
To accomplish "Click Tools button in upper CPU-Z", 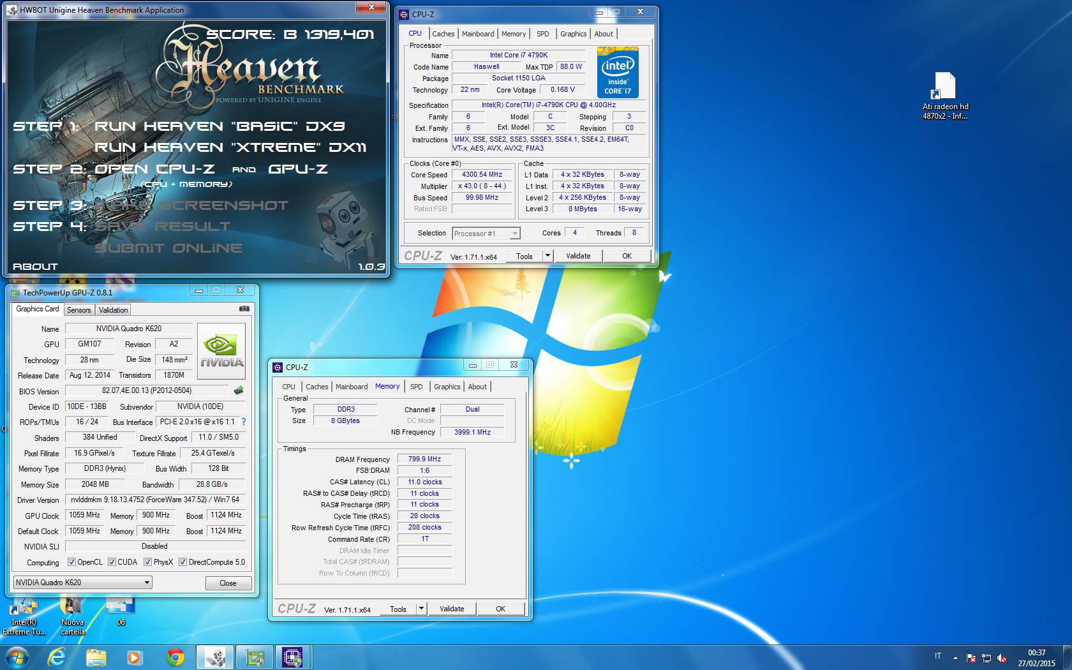I will [x=525, y=256].
